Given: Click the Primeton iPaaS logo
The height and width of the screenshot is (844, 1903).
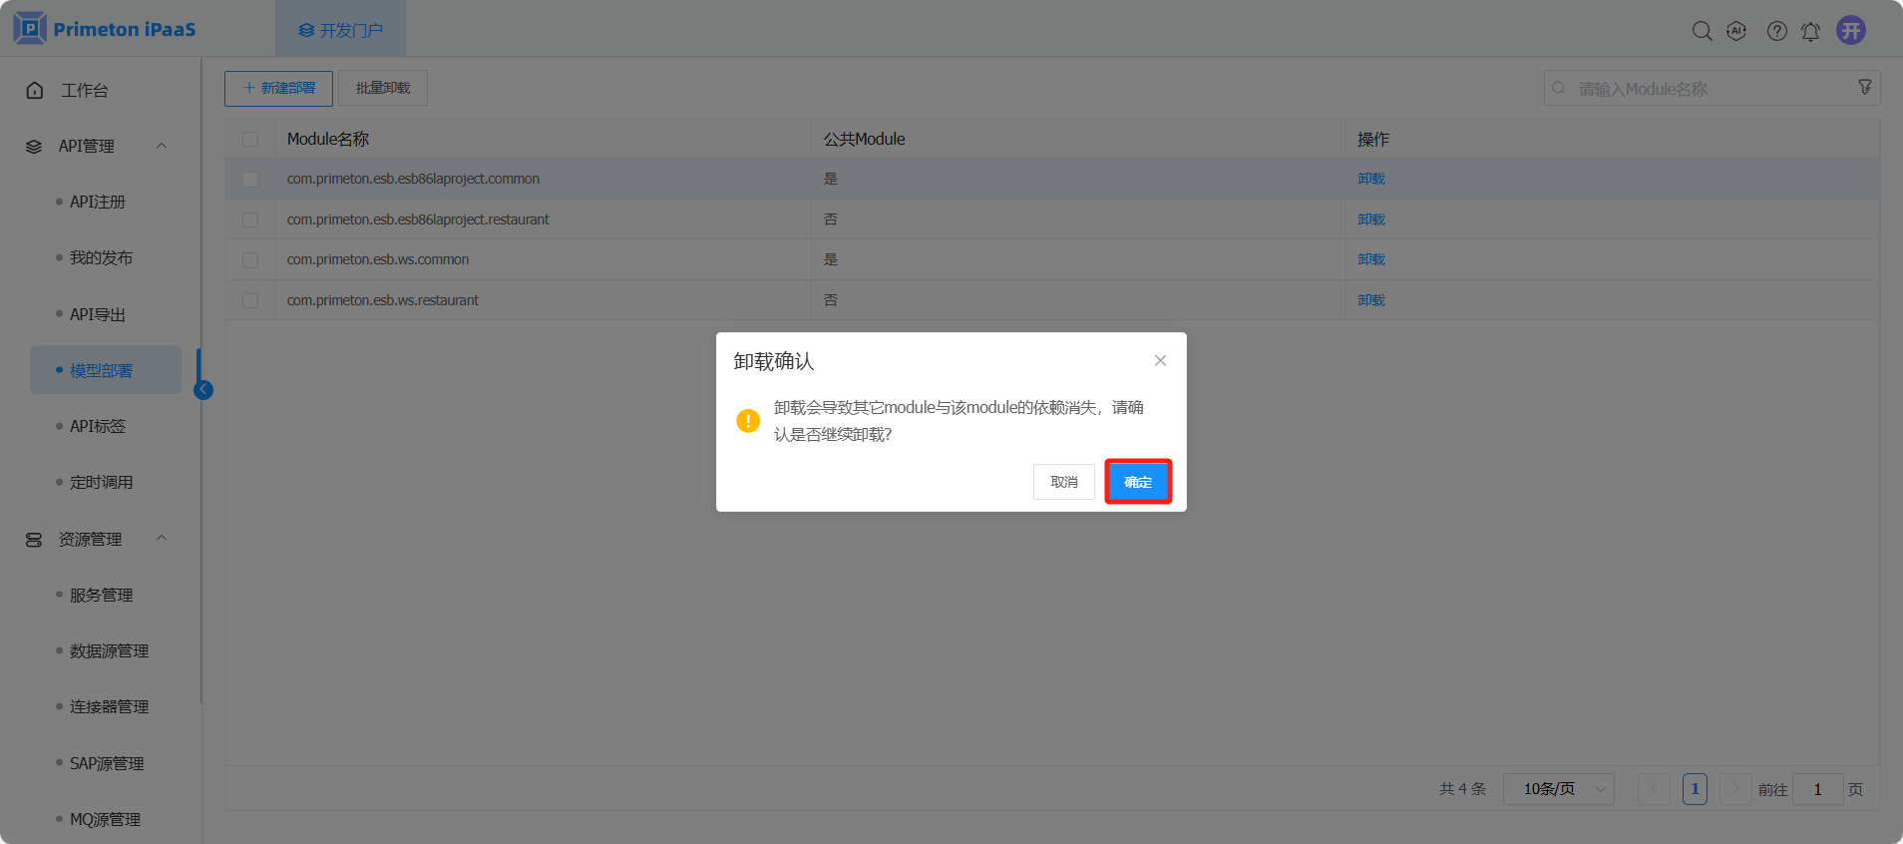Looking at the screenshot, I should pos(105,29).
